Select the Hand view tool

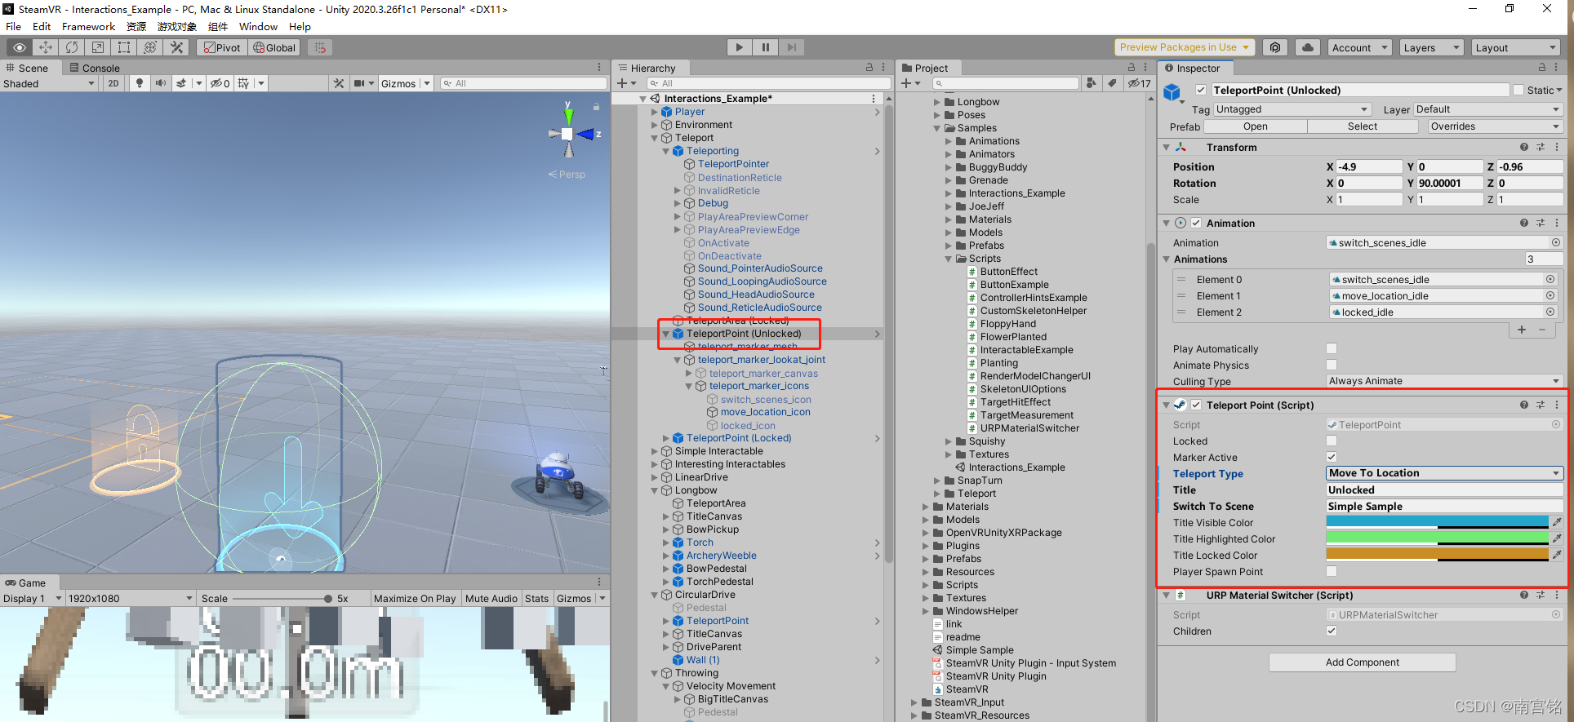pyautogui.click(x=20, y=47)
